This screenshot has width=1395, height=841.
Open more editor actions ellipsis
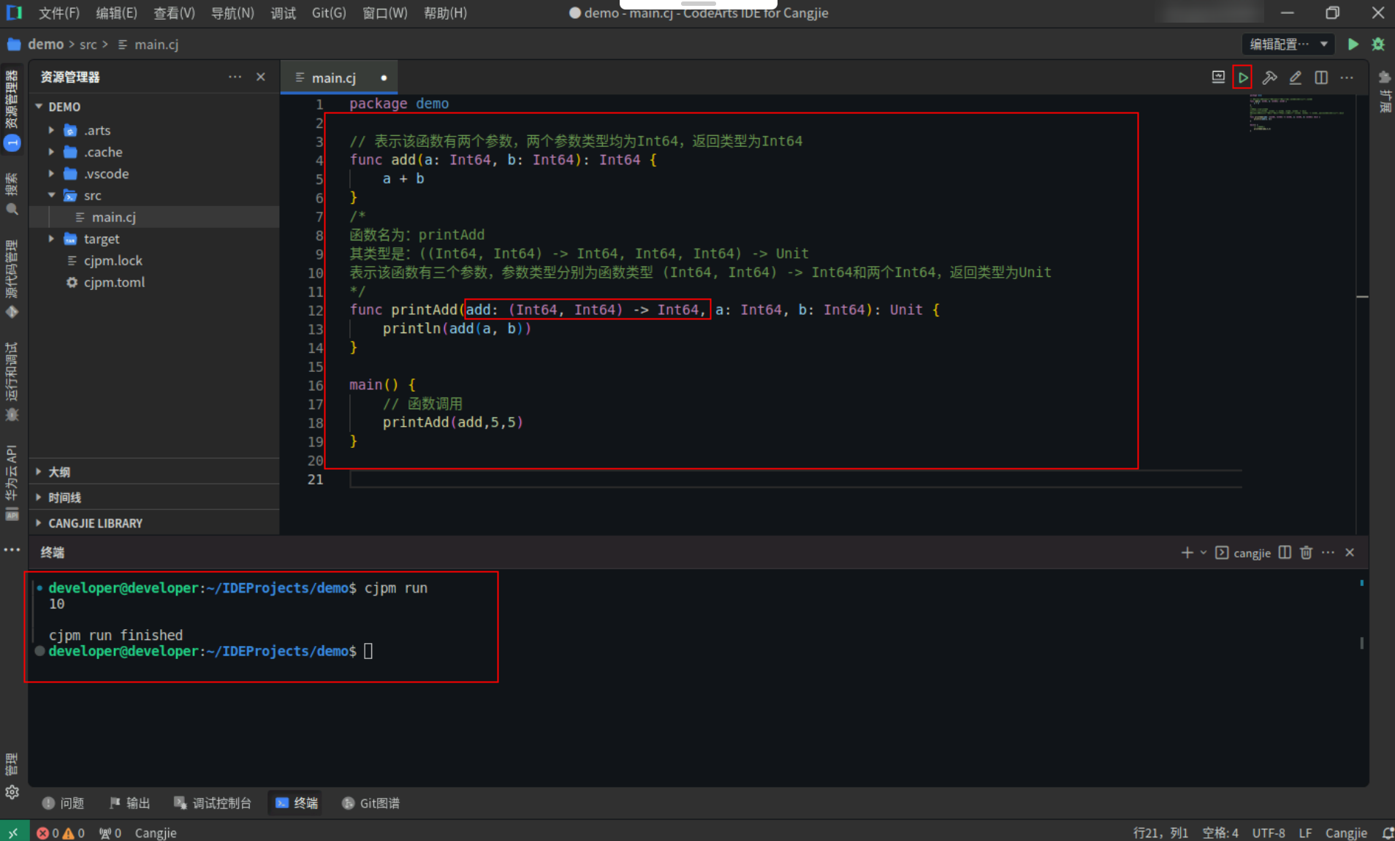tap(1347, 77)
